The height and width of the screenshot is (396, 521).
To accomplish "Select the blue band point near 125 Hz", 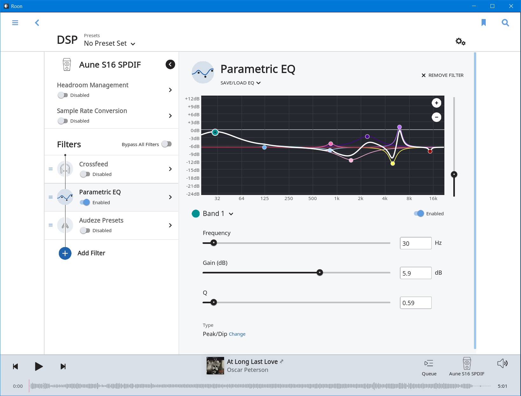I will tap(264, 147).
